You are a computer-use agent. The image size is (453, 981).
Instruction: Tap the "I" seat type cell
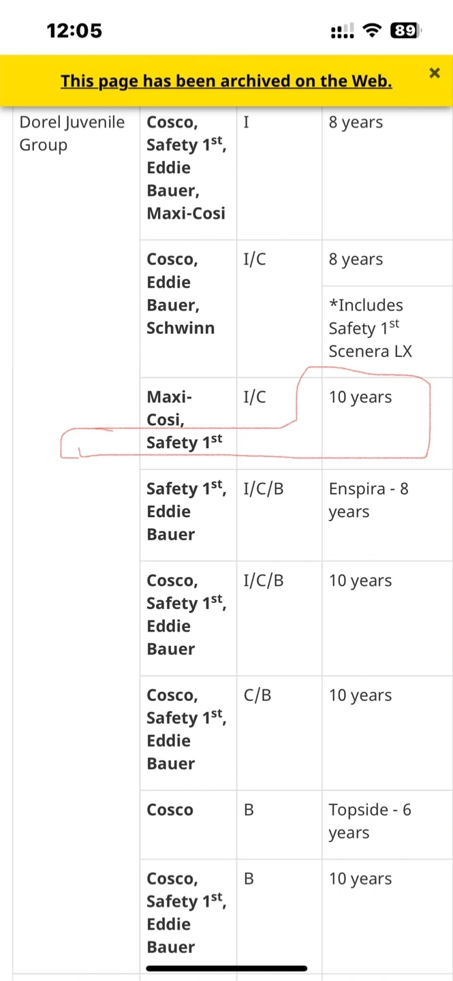click(247, 123)
